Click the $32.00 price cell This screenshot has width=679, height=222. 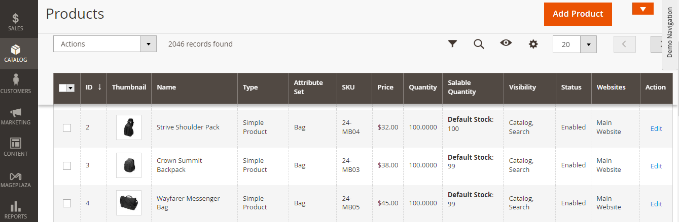pos(388,127)
